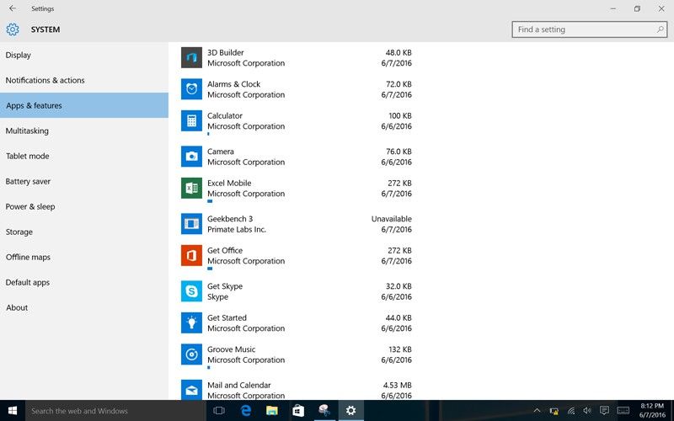Open Notifications & actions settings
Viewport: 674px width, 421px height.
click(x=83, y=80)
